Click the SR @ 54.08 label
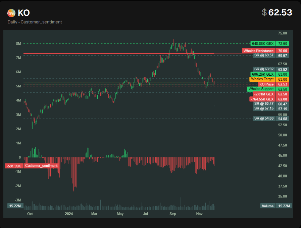 point(264,119)
